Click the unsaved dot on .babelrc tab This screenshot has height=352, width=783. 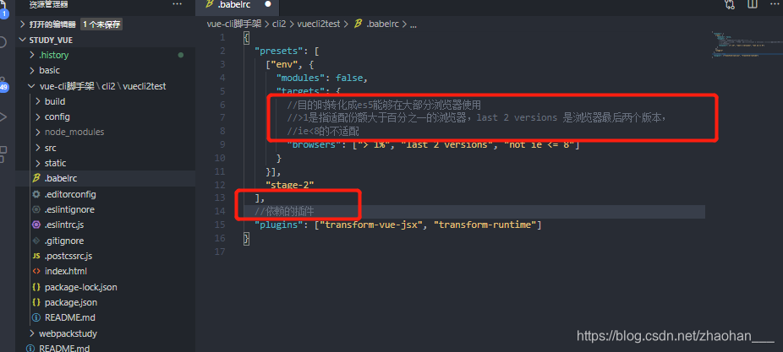268,4
